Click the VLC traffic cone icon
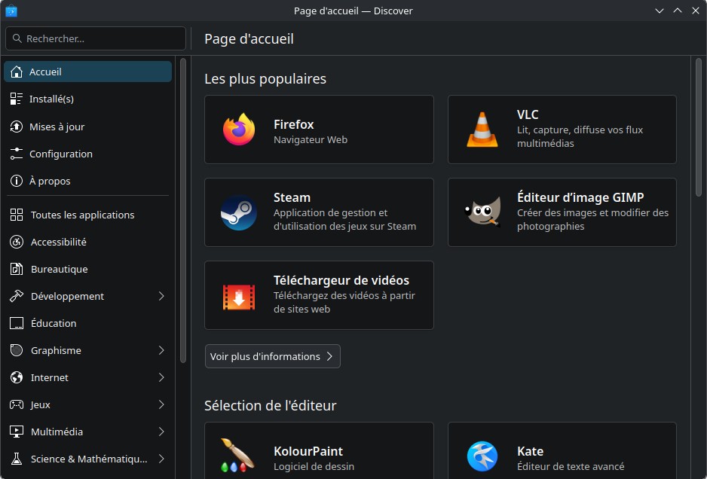The width and height of the screenshot is (707, 479). pos(482,130)
